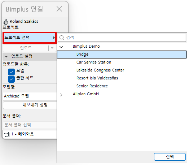The image size is (189, 165).
Task: Click the 업로드 button
Action: (26, 48)
